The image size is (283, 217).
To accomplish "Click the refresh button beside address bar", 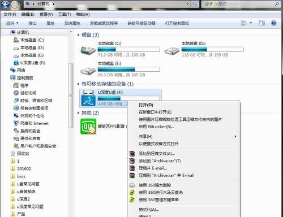I will 195,4.
